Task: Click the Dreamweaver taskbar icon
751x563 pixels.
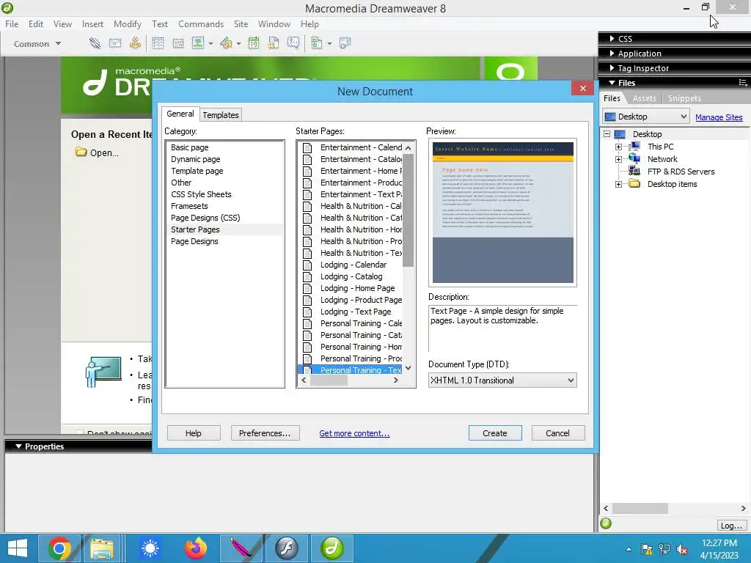Action: pyautogui.click(x=332, y=548)
